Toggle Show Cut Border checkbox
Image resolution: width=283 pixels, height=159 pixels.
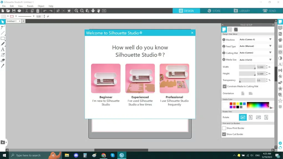224,134
